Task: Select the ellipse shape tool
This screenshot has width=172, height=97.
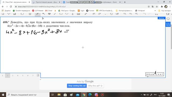Action: pyautogui.click(x=67, y=14)
